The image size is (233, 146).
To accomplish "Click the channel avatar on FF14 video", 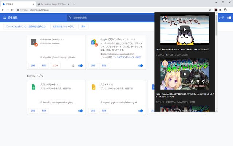I will pos(165,19).
